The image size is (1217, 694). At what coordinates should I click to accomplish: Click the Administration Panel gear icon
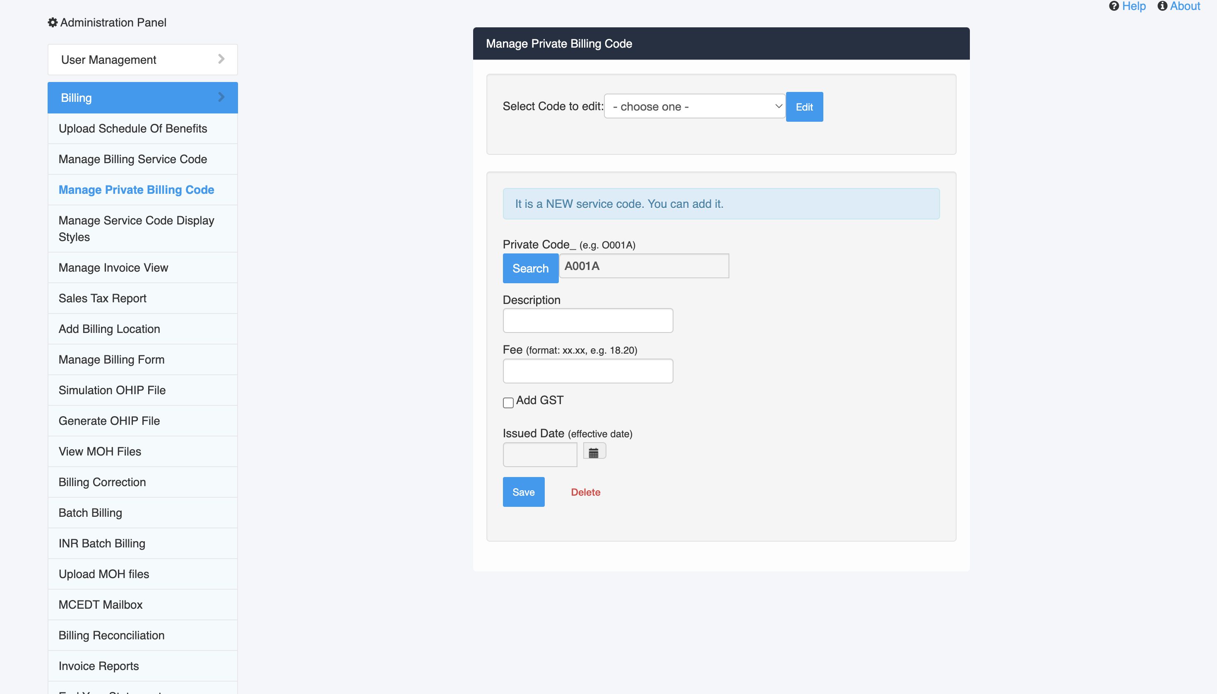pyautogui.click(x=53, y=22)
